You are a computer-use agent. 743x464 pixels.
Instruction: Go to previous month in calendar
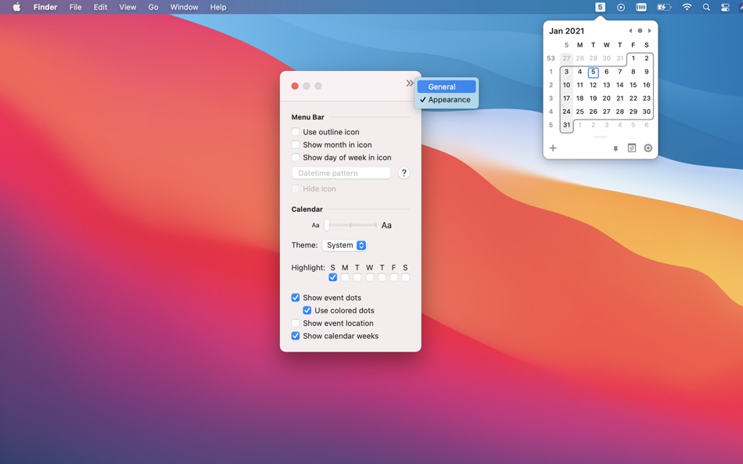[x=630, y=30]
